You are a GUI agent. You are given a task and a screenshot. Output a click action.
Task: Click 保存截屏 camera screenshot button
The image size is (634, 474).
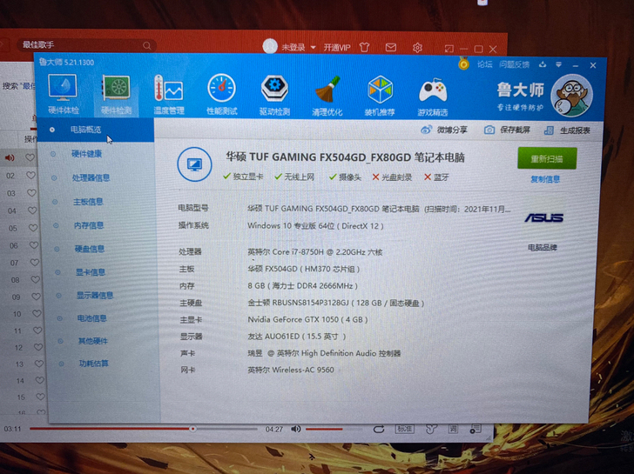point(507,130)
